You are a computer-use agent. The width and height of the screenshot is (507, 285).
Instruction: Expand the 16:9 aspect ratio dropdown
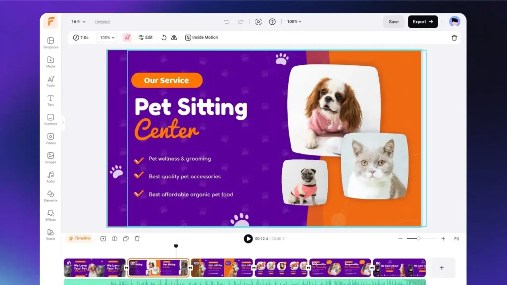coord(78,22)
